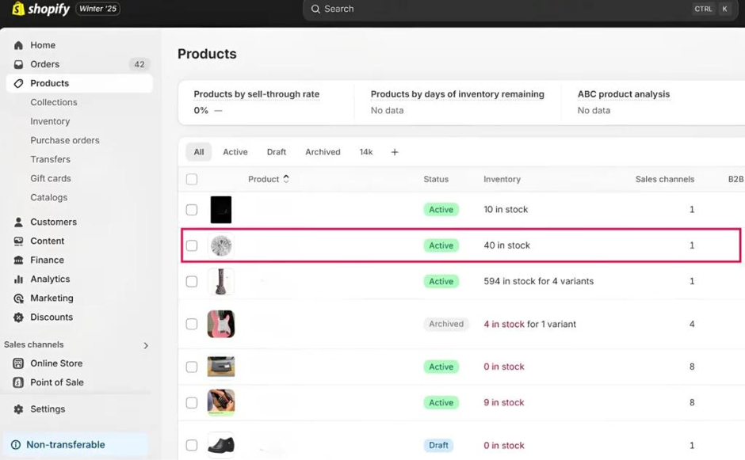Click the Analytics bar chart icon
The height and width of the screenshot is (460, 745).
(18, 279)
